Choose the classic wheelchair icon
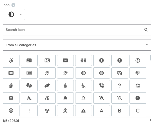Screen dimensions: 154x127 pyautogui.click(x=29, y=98)
